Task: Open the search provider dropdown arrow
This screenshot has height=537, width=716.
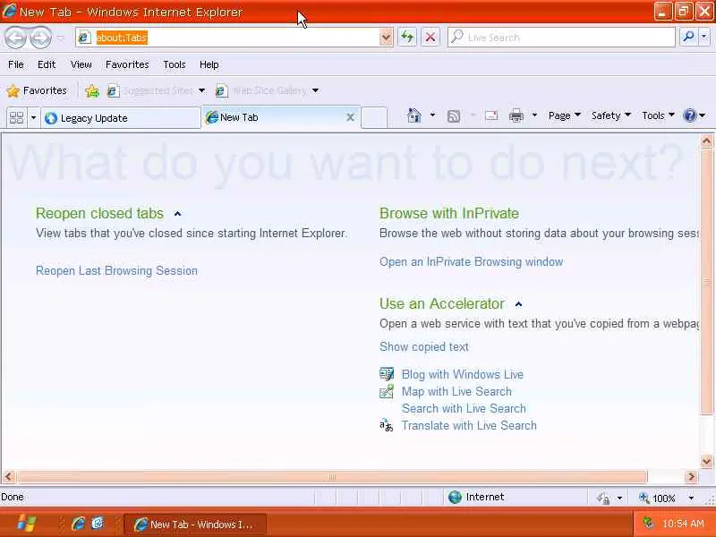Action: point(704,37)
